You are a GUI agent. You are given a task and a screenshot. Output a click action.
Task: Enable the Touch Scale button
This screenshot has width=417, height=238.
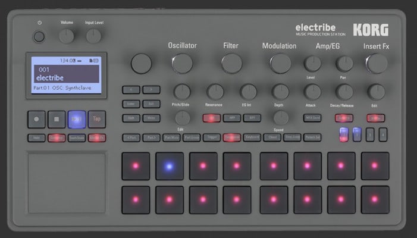coord(77,138)
